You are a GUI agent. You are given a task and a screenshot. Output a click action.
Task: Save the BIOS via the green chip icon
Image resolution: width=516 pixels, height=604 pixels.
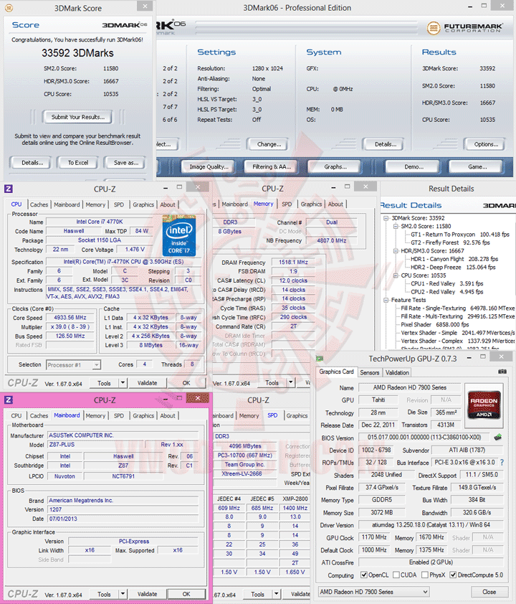[x=498, y=437]
